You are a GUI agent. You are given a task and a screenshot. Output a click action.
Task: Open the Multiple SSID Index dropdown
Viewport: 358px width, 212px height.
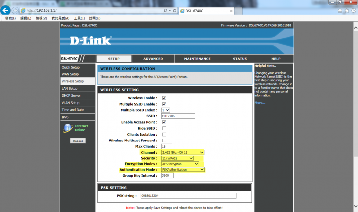click(x=165, y=110)
